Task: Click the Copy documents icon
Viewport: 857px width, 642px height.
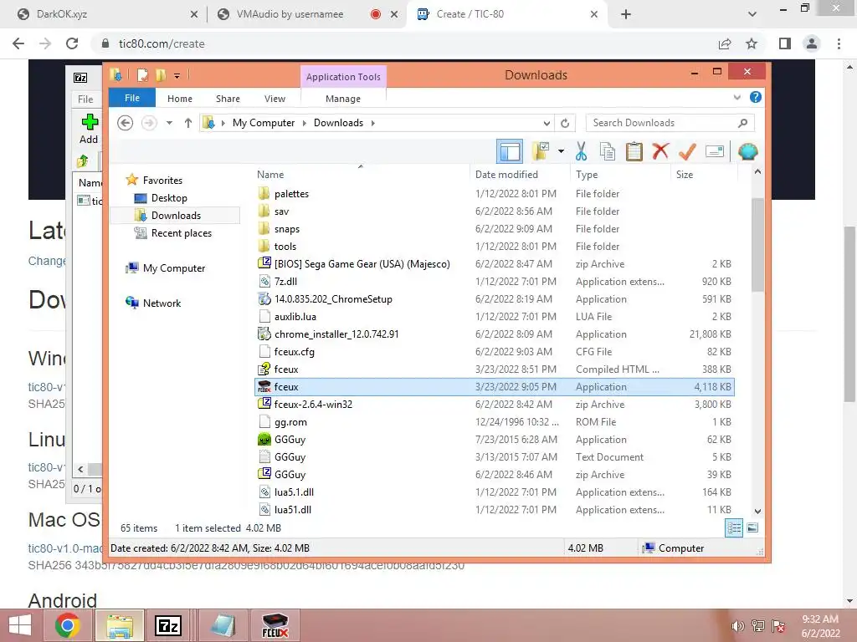Action: click(x=608, y=151)
